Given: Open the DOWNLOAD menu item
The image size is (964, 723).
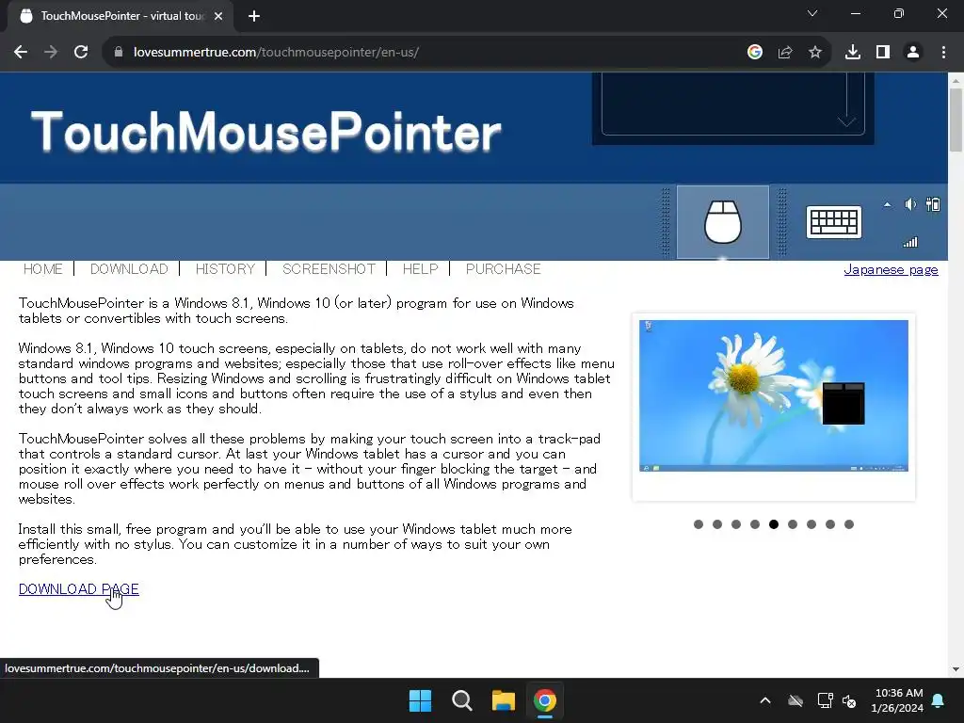Looking at the screenshot, I should (x=129, y=269).
